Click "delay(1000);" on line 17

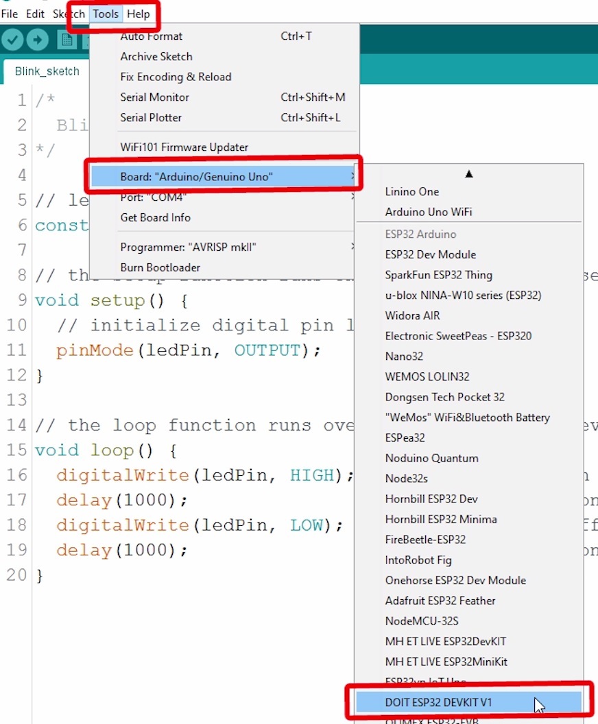coord(122,500)
